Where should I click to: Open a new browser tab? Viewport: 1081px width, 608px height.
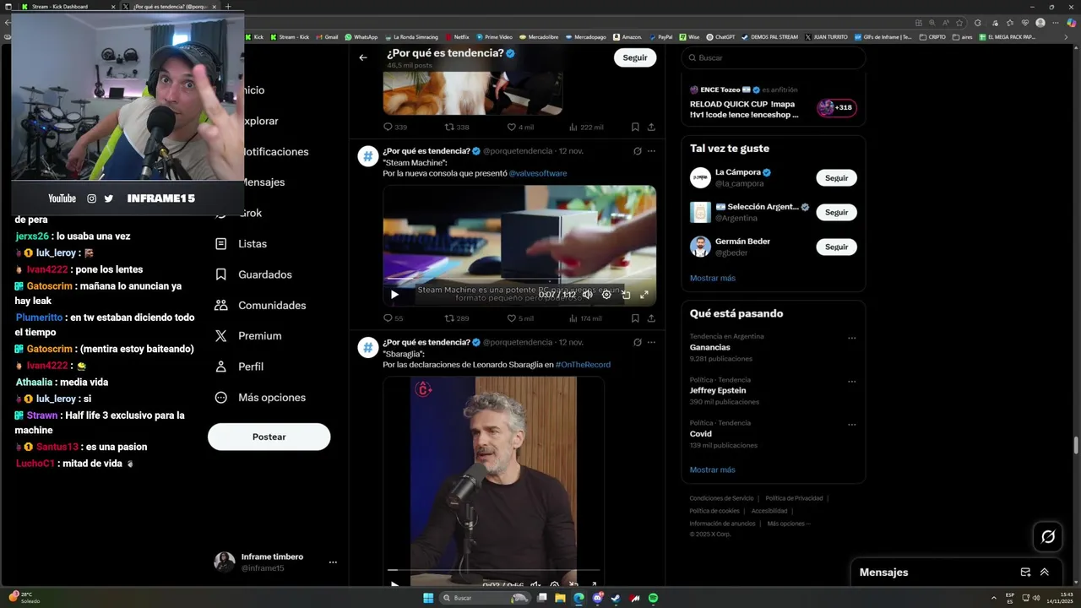click(227, 6)
